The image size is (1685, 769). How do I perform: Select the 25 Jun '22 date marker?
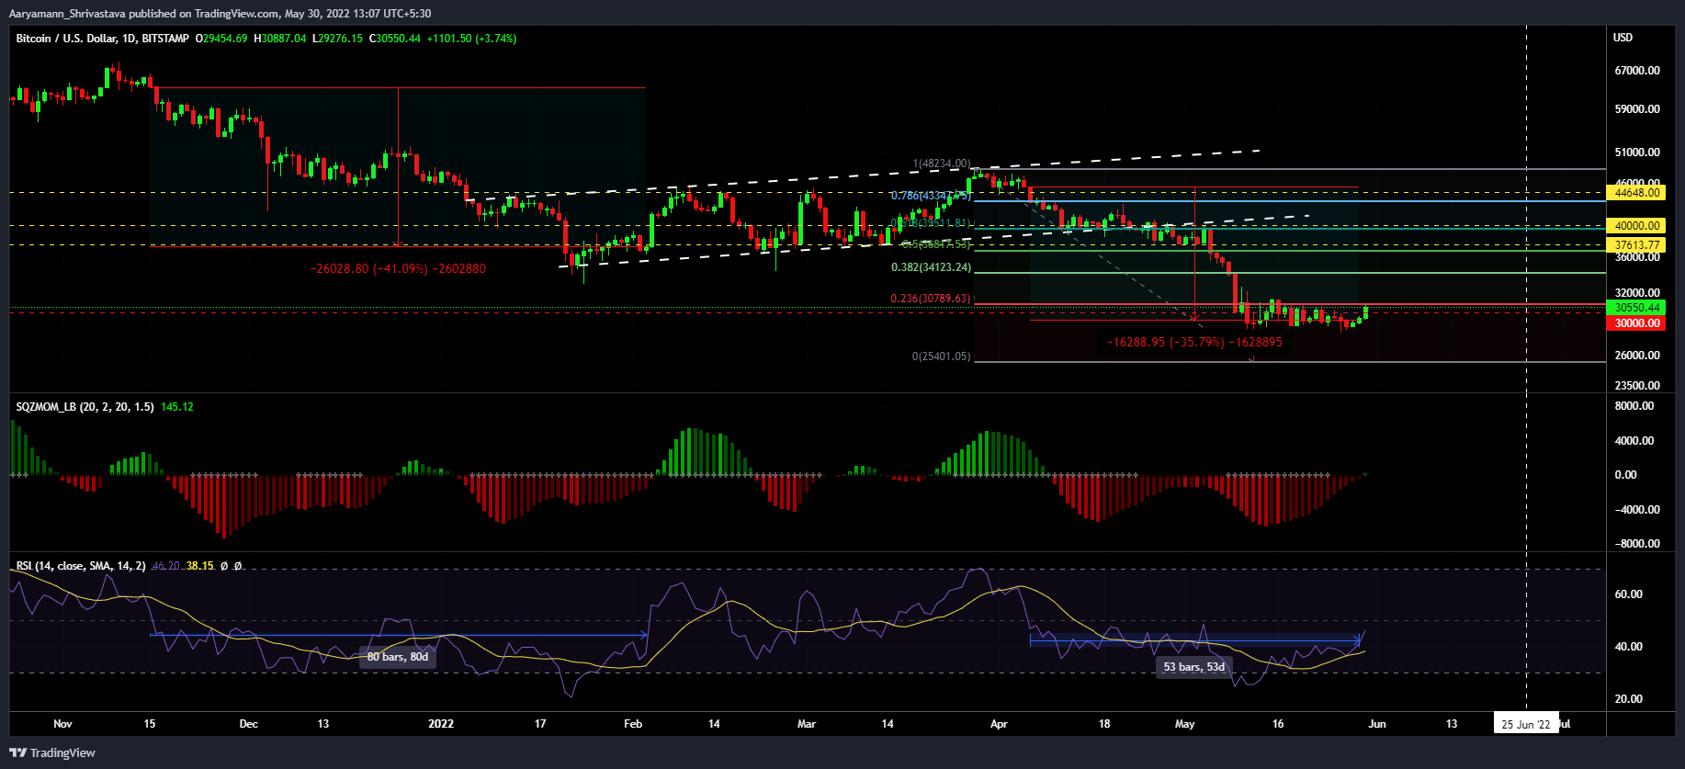pyautogui.click(x=1525, y=724)
